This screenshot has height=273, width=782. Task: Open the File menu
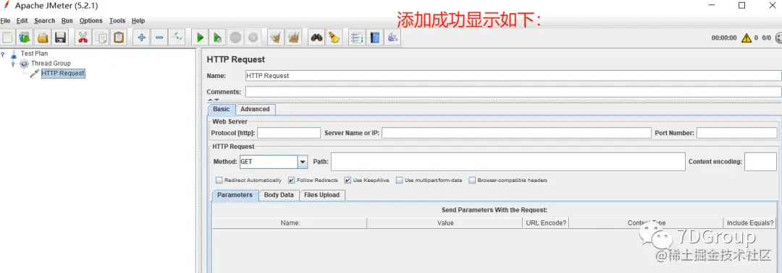6,21
